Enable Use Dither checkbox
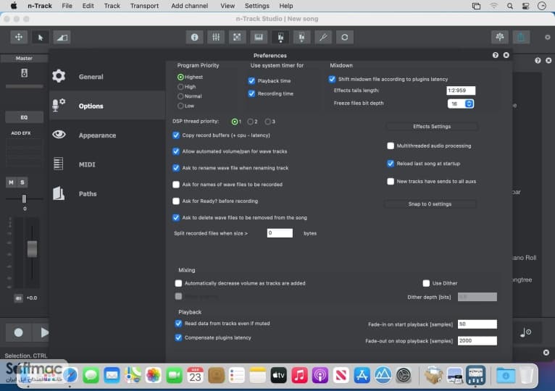 point(426,283)
